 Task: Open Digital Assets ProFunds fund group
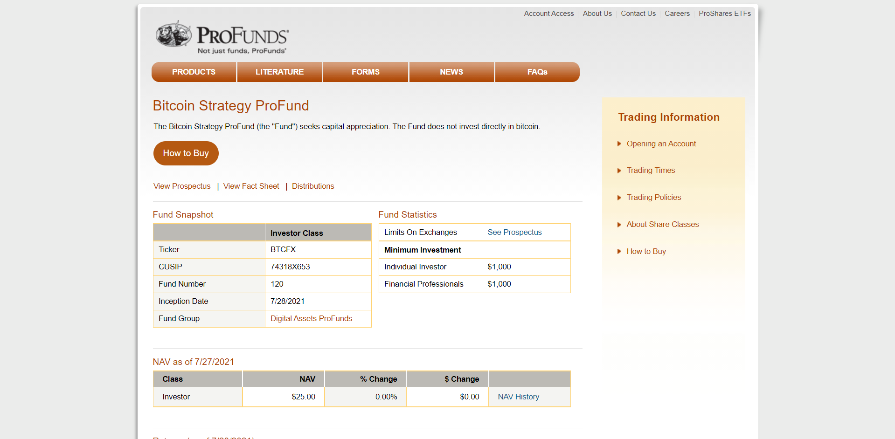click(x=312, y=319)
